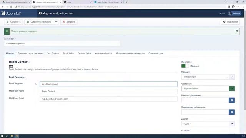Viewport: 246px width, 138px height.
Task: Click the Email Recipient input field
Action: coord(108,84)
